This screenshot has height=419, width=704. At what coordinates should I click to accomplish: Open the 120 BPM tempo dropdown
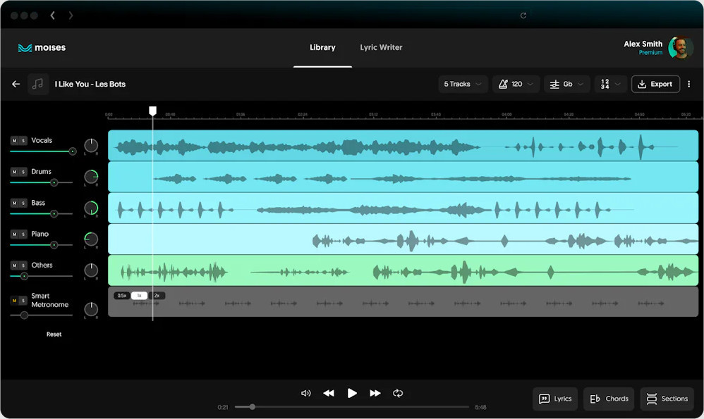516,85
